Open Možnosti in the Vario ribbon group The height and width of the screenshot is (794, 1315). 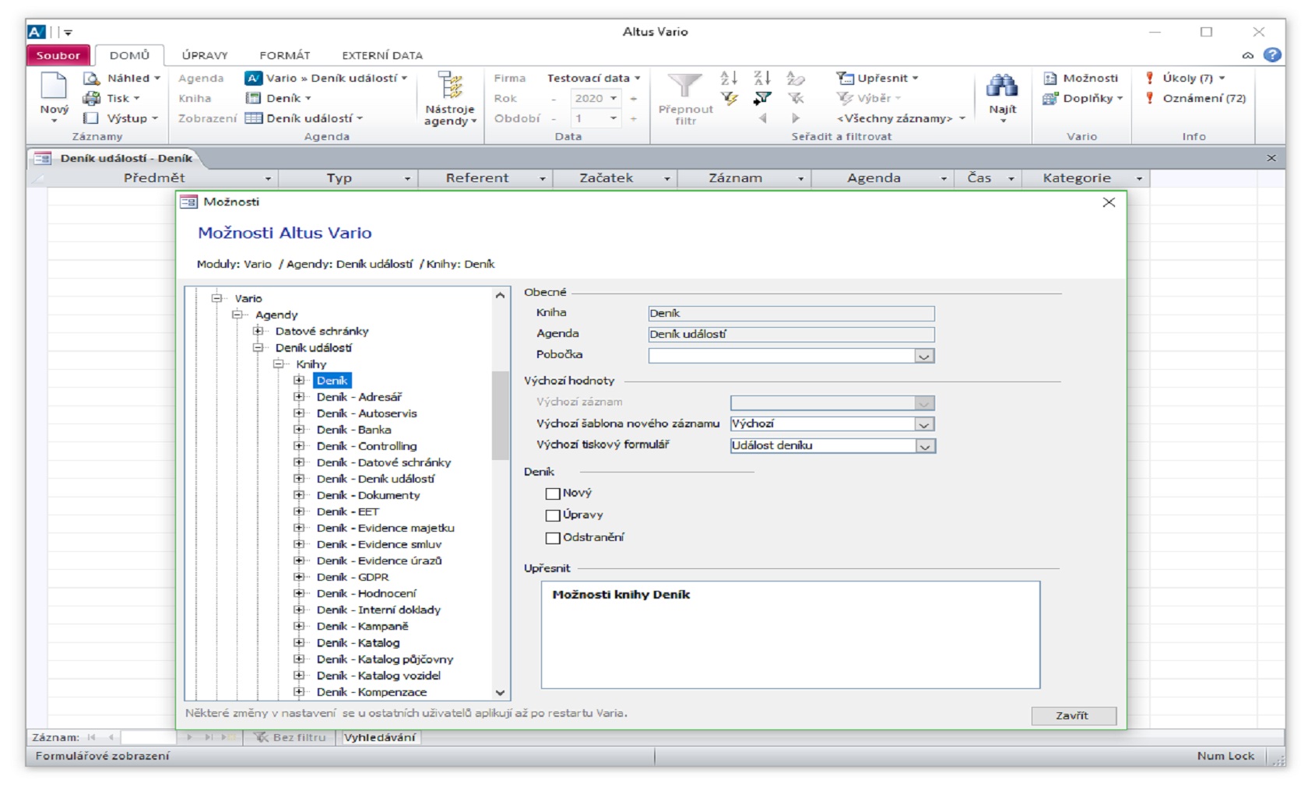click(1081, 78)
